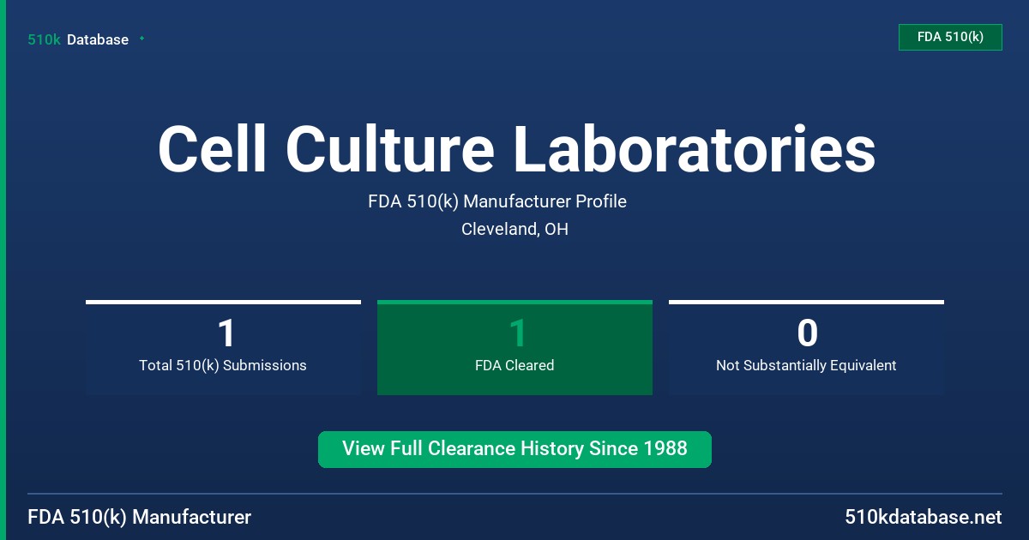Viewport: 1029px width, 540px height.
Task: Click the Cleveland, OH location text
Action: (x=514, y=229)
